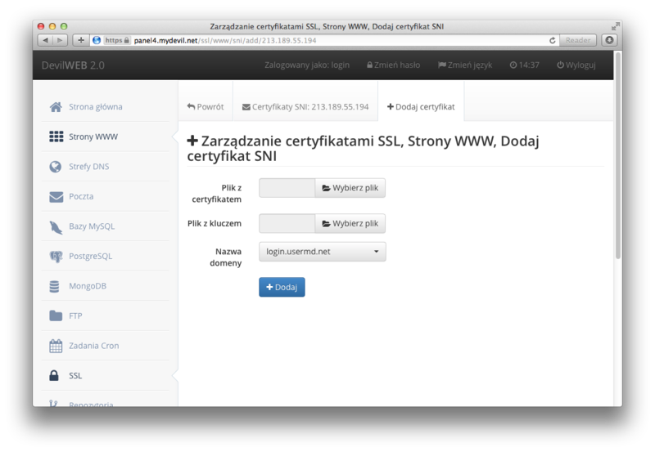Select the Dodaj certyfikat tab
This screenshot has height=452, width=655.
[x=421, y=107]
